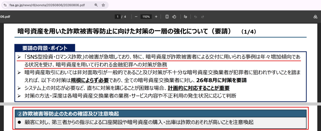
Task: Click the total page count 4
Action: click(x=125, y=17)
